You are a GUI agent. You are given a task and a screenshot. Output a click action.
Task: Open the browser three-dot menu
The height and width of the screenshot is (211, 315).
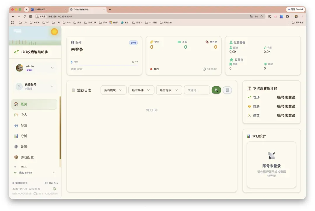(302, 16)
